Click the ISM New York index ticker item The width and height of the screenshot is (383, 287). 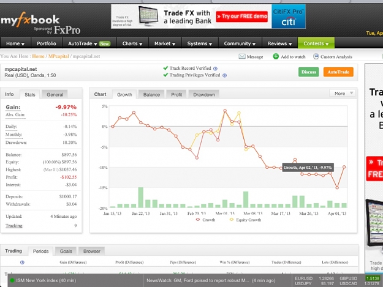click(46, 280)
